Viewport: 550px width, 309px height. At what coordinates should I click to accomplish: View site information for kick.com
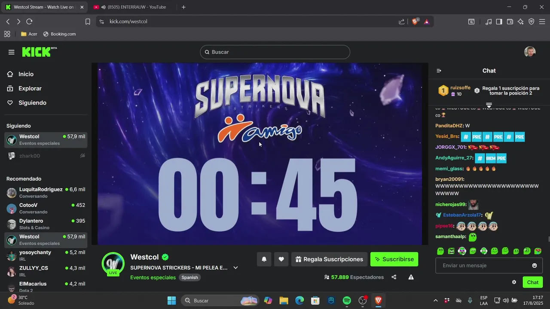coord(101,21)
